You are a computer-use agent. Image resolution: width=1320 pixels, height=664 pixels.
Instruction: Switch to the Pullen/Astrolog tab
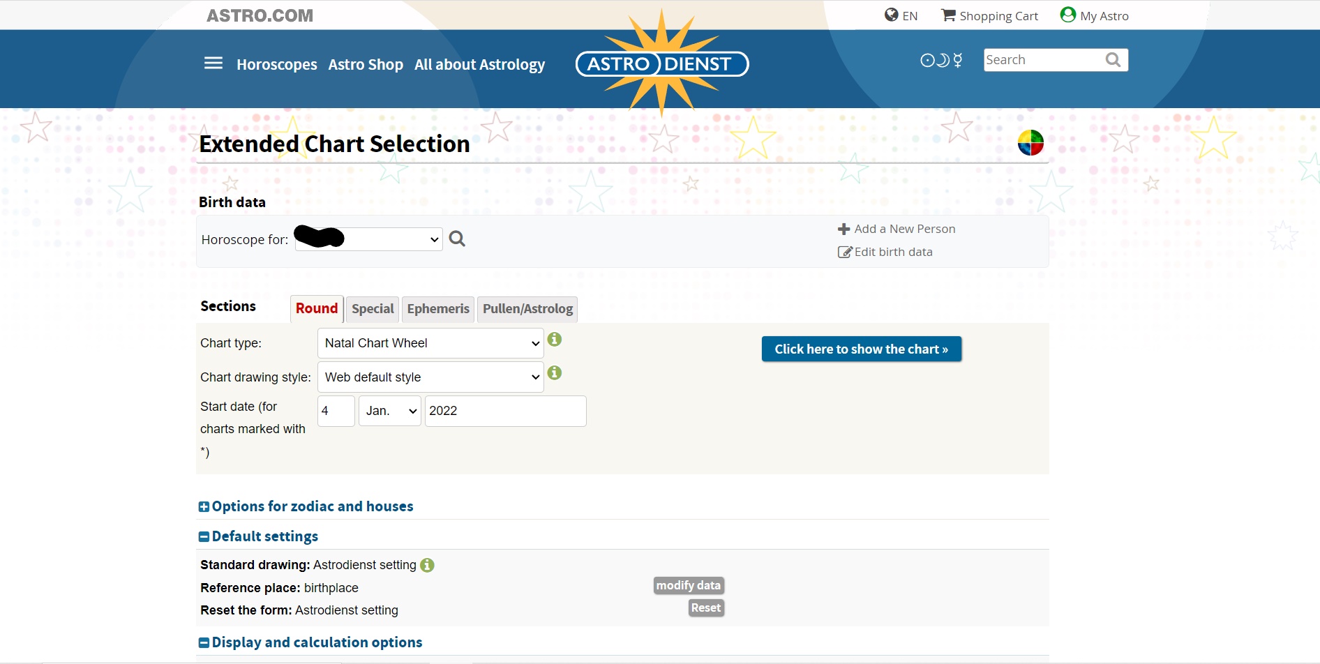(527, 309)
